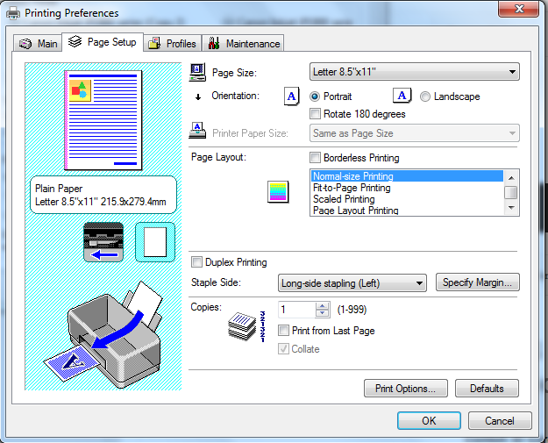Toggle the Collate checkbox

pyautogui.click(x=283, y=349)
